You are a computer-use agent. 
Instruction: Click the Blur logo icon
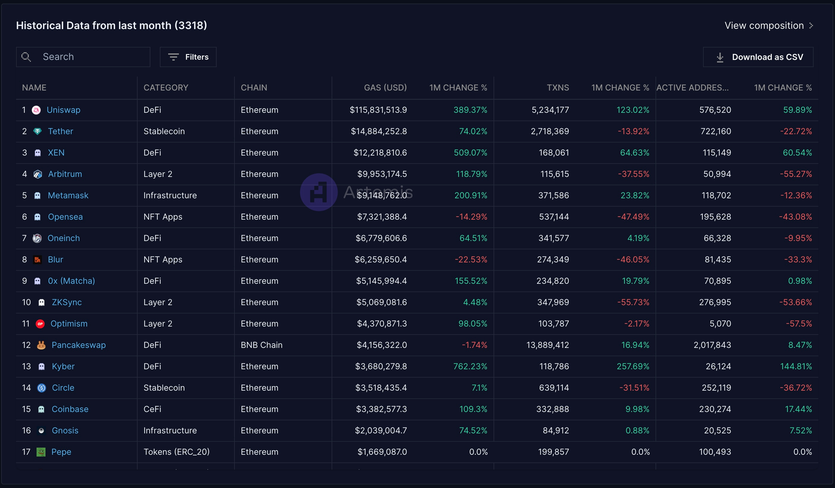(37, 259)
